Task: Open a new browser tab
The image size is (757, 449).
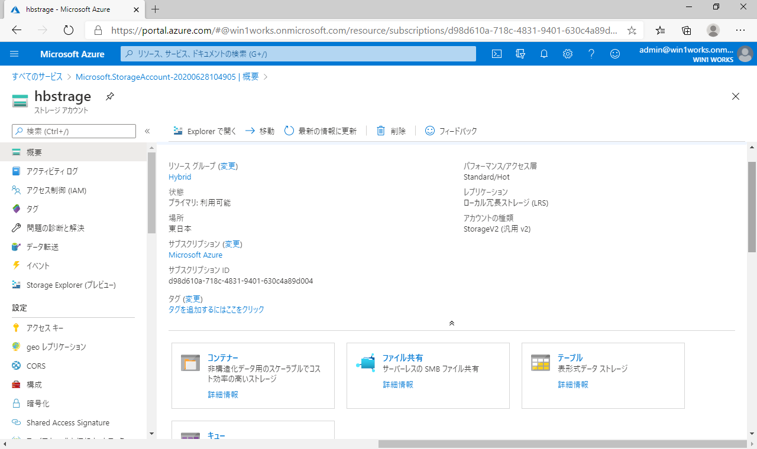Action: coord(156,9)
